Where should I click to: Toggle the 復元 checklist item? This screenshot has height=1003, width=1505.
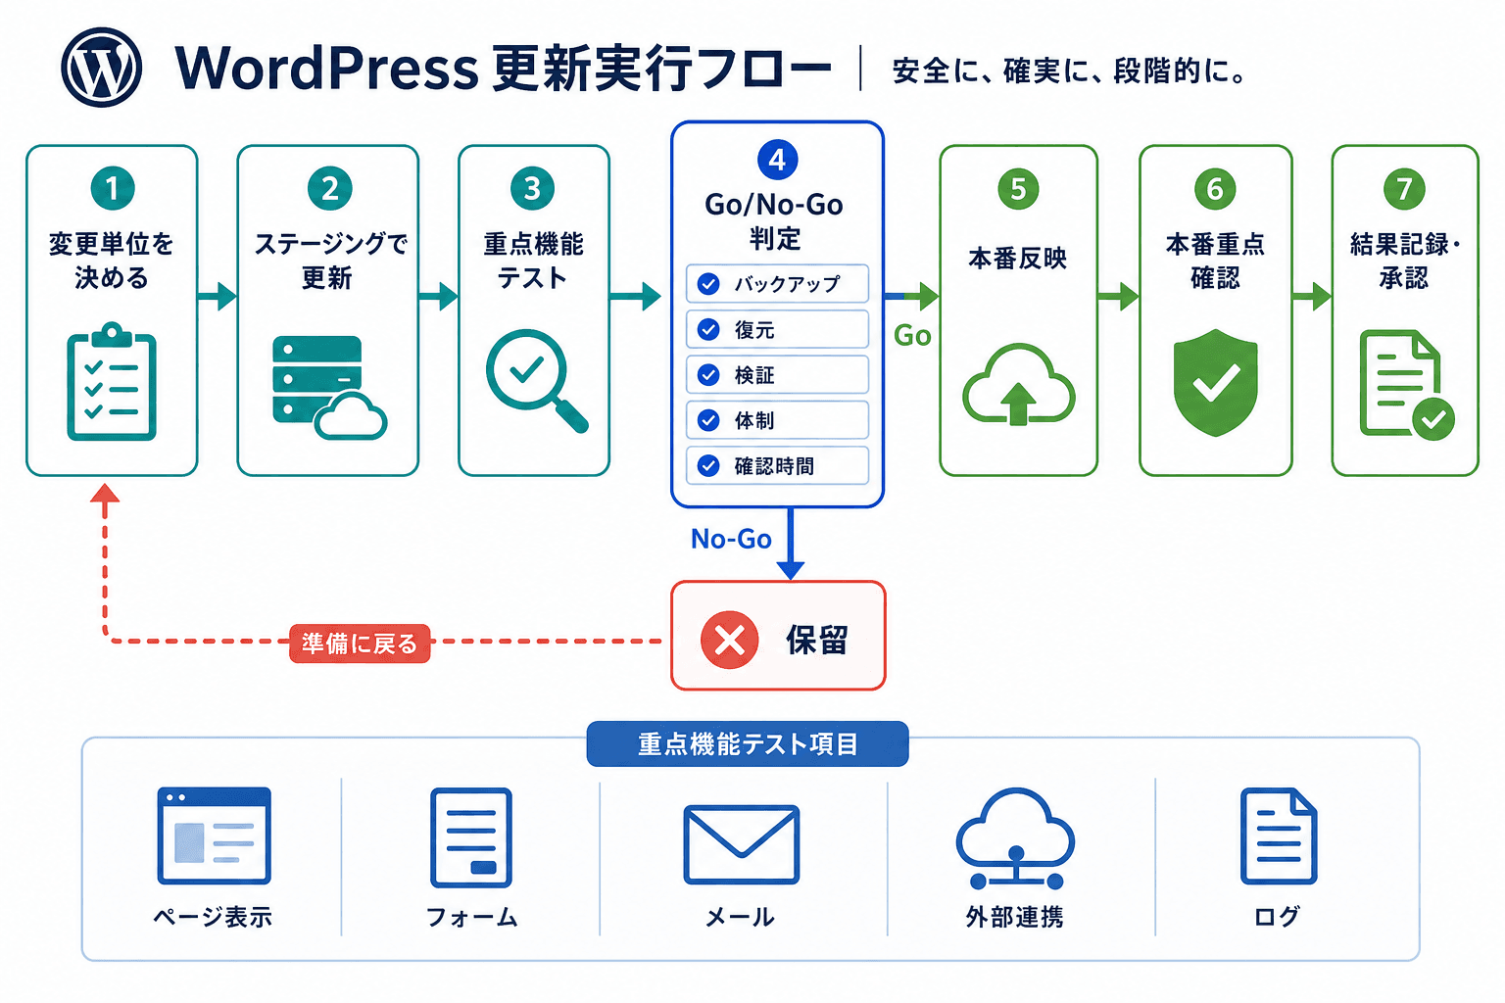tap(777, 329)
